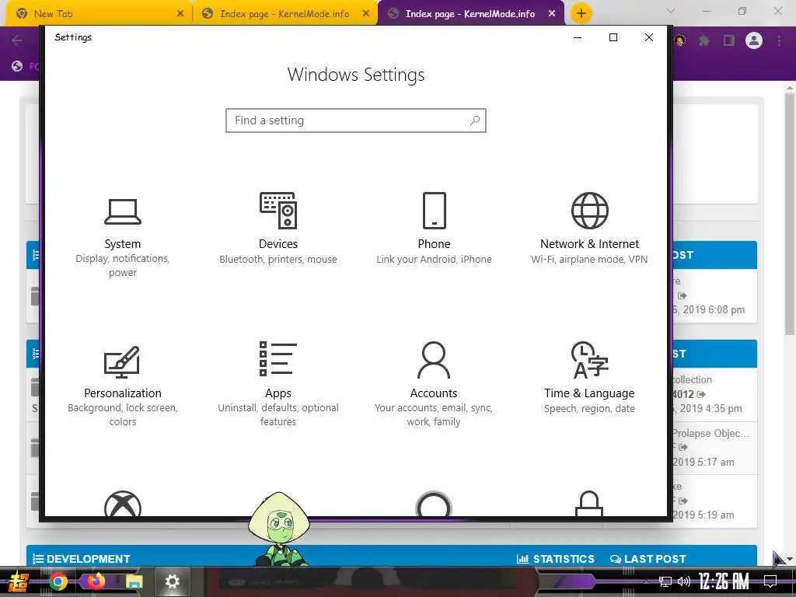Viewport: 796px width, 597px height.
Task: Open a new browser tab with plus button
Action: pyautogui.click(x=581, y=13)
